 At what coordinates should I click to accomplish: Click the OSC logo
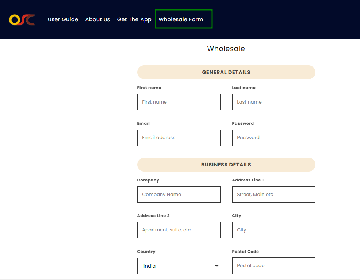(x=22, y=19)
